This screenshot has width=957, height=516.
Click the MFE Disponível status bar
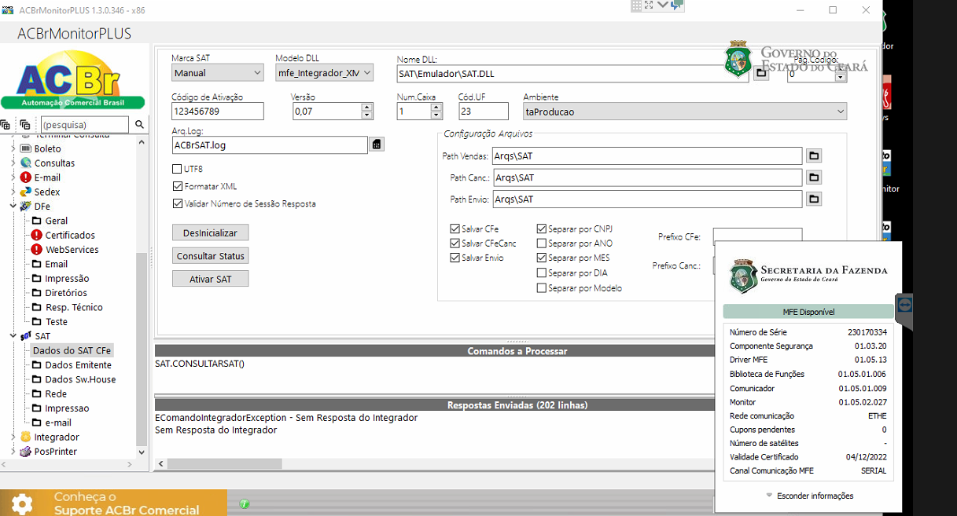point(808,312)
